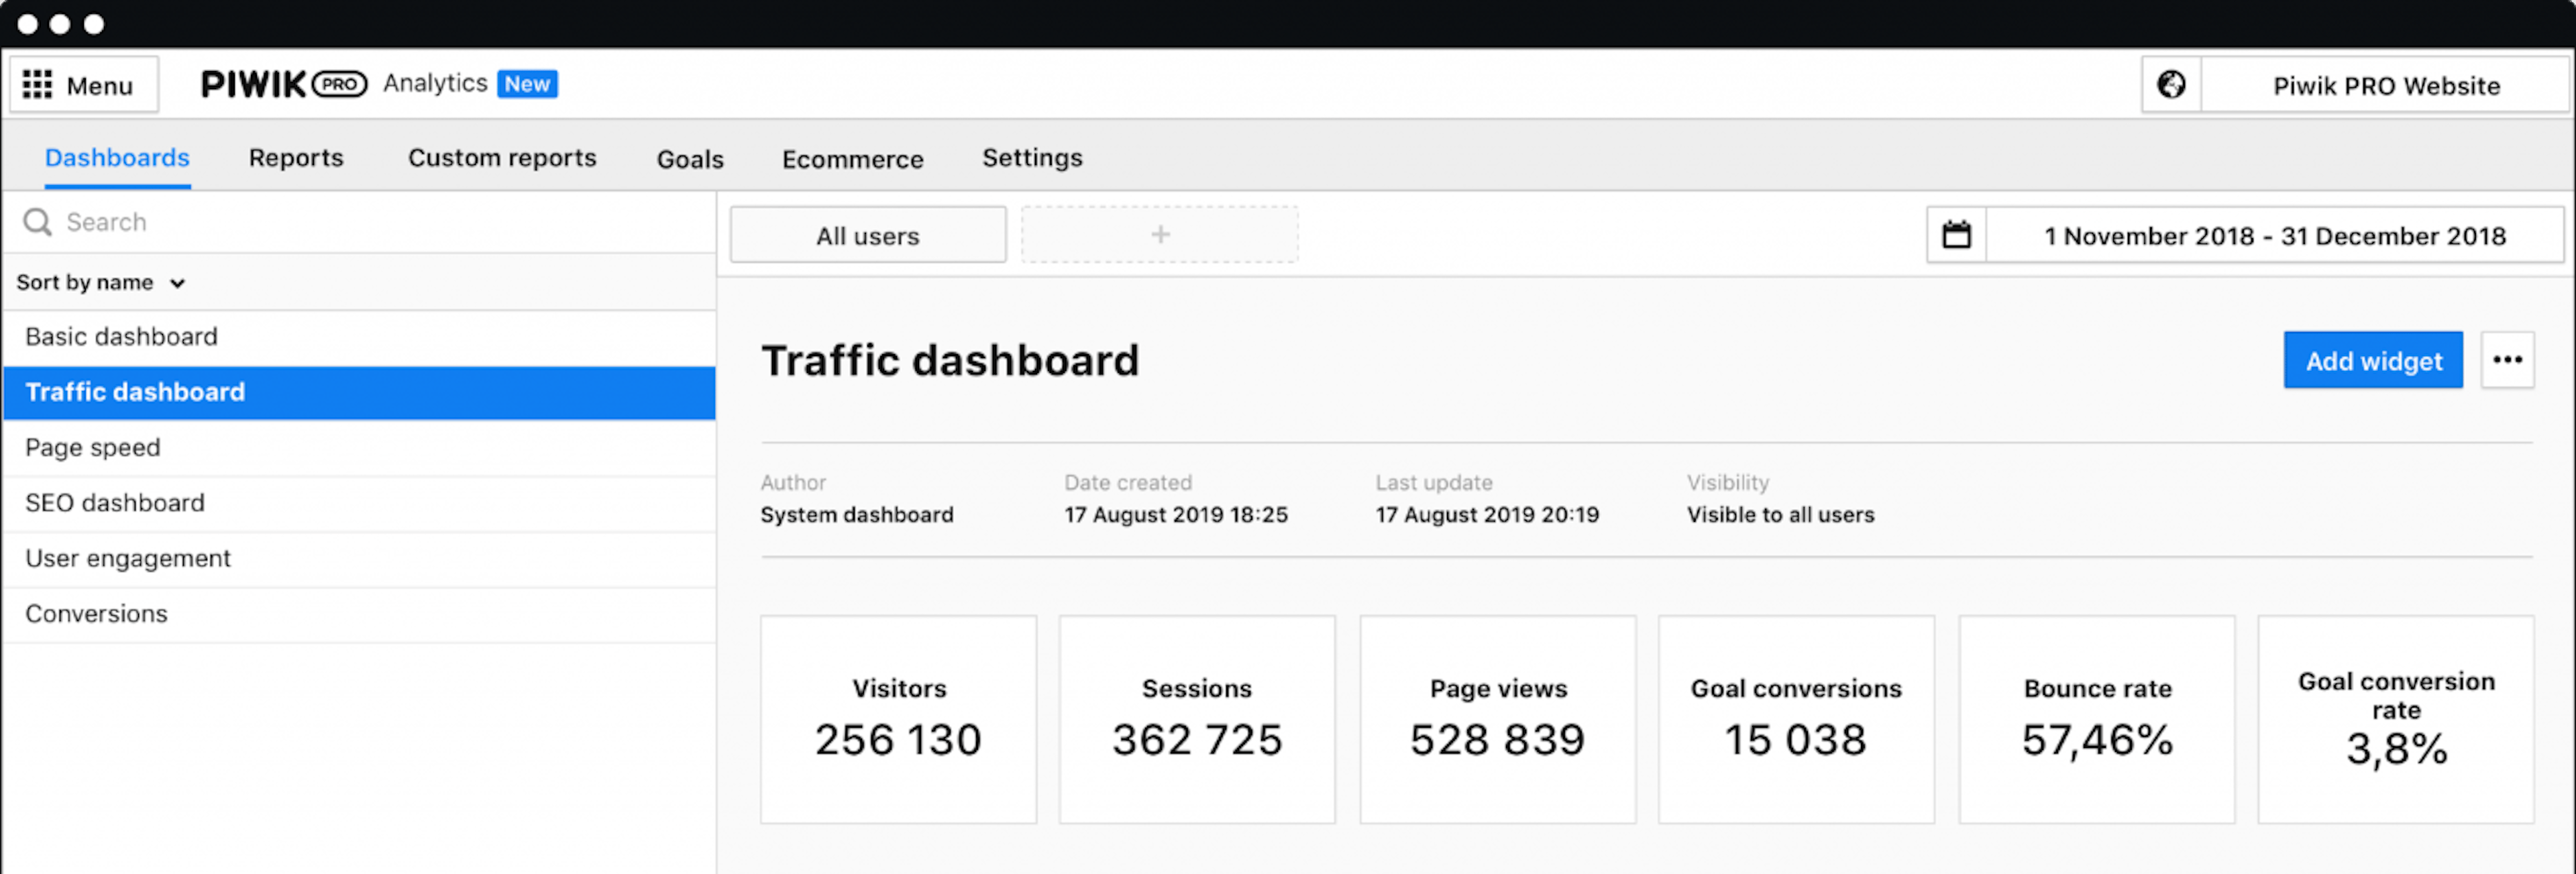Click the Add widget button
Image resolution: width=2576 pixels, height=874 pixels.
coord(2372,361)
